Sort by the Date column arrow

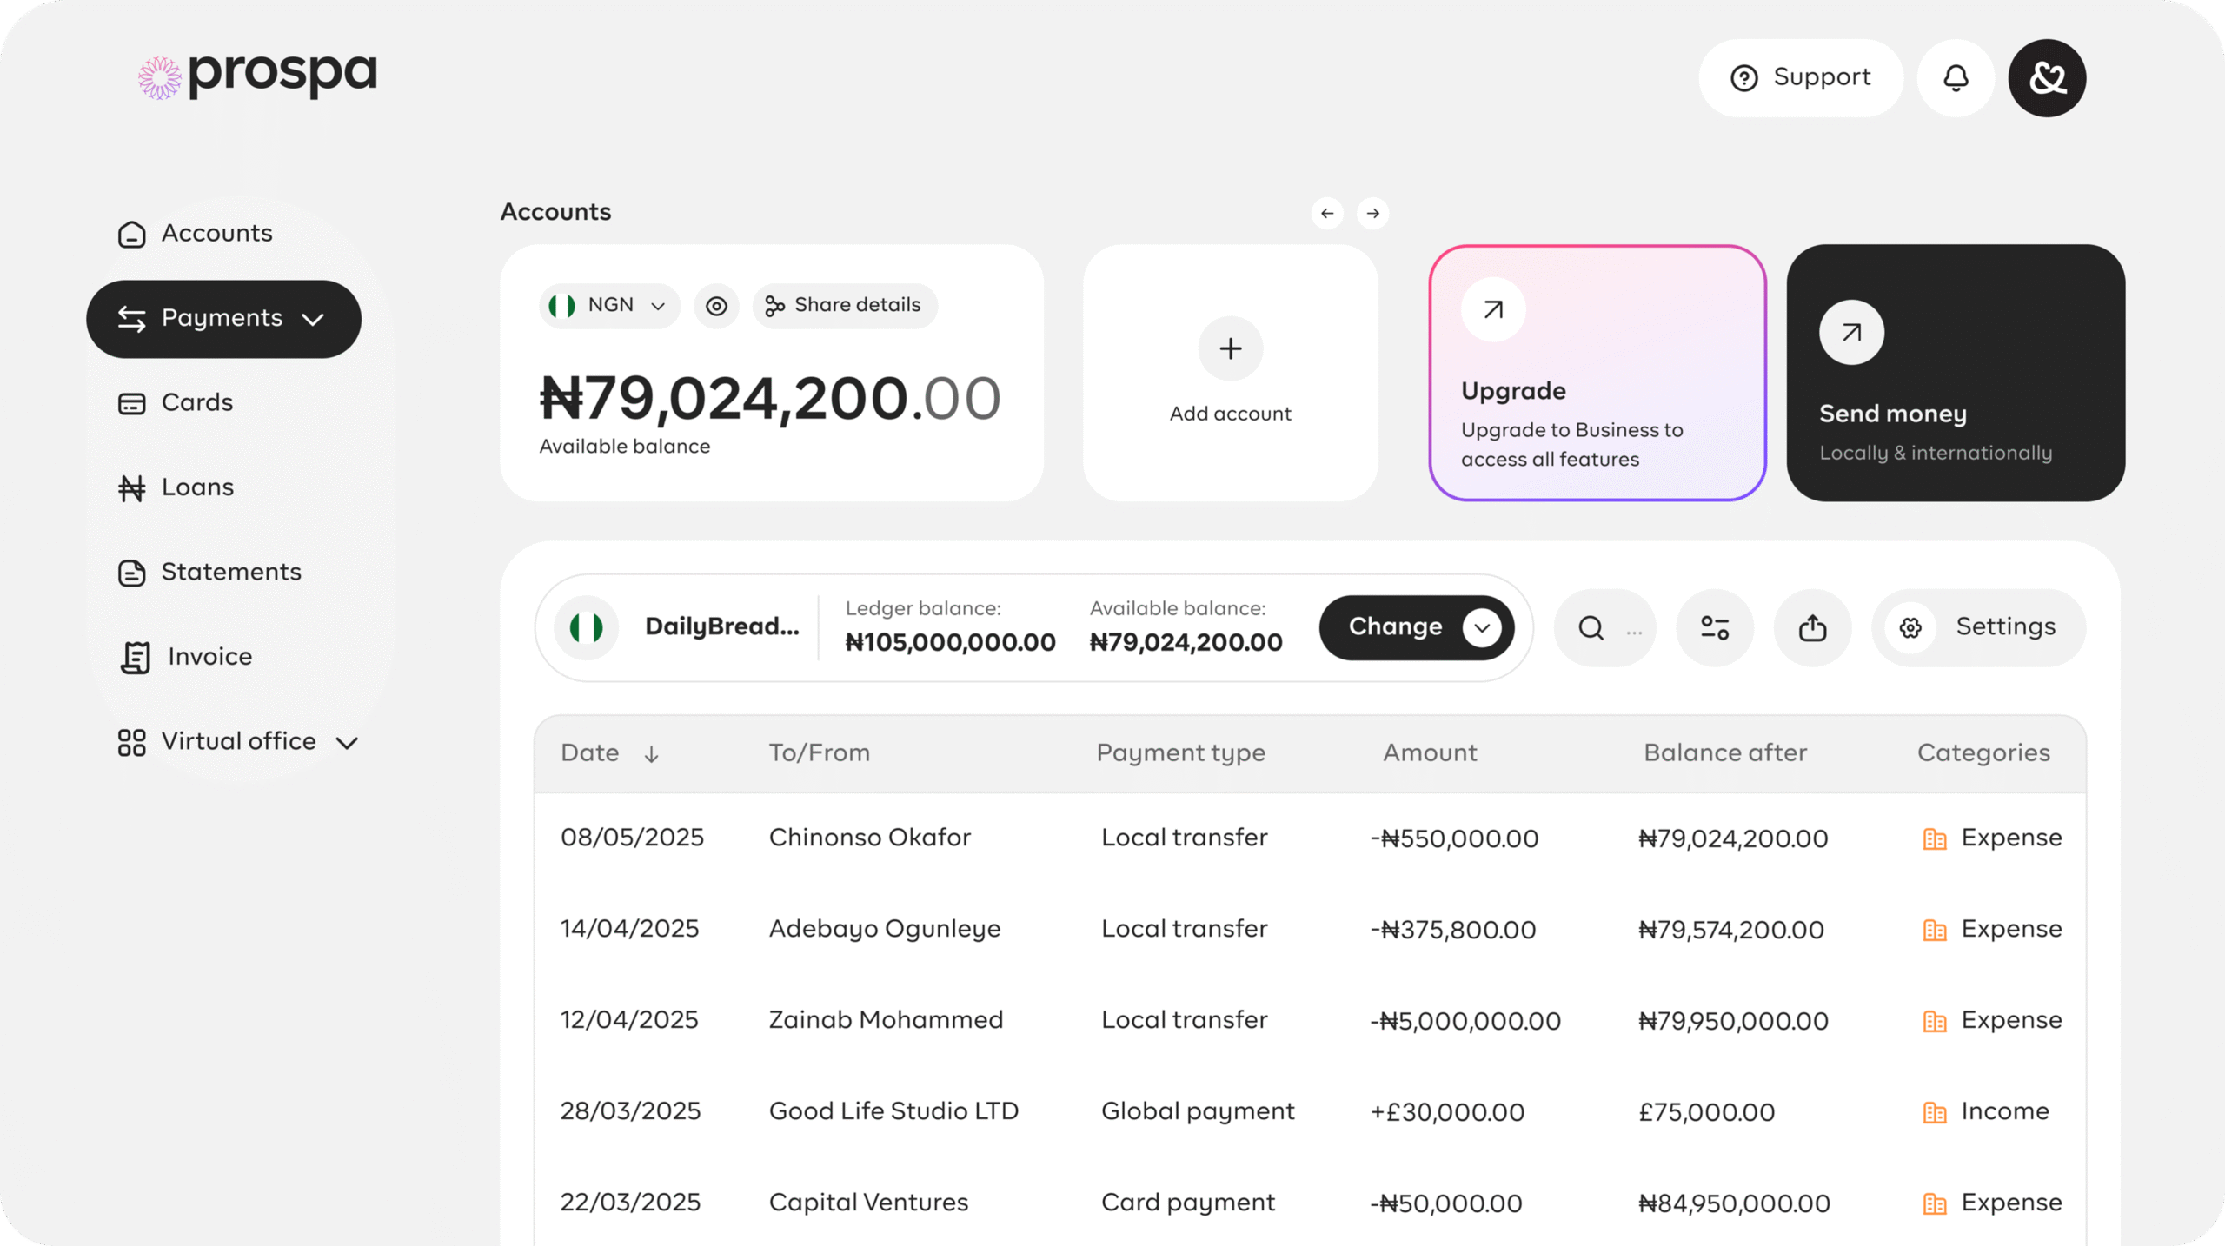coord(651,754)
